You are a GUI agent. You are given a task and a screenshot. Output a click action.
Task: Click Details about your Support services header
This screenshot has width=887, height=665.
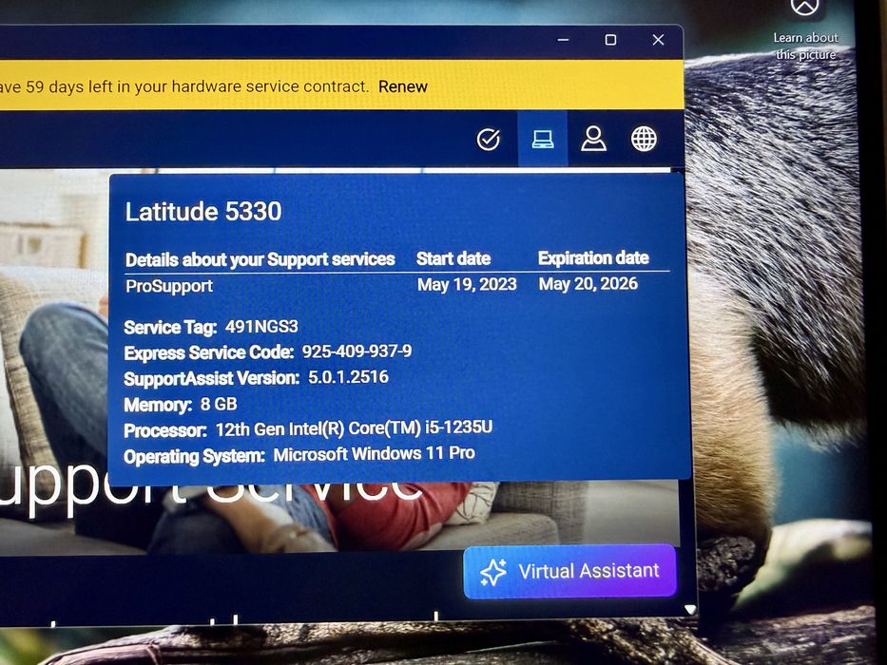tap(260, 259)
